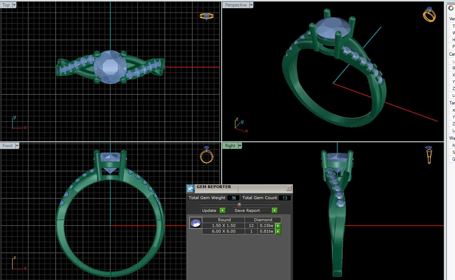Click green arrow next to Save Report
This screenshot has width=455, height=280.
point(274,211)
